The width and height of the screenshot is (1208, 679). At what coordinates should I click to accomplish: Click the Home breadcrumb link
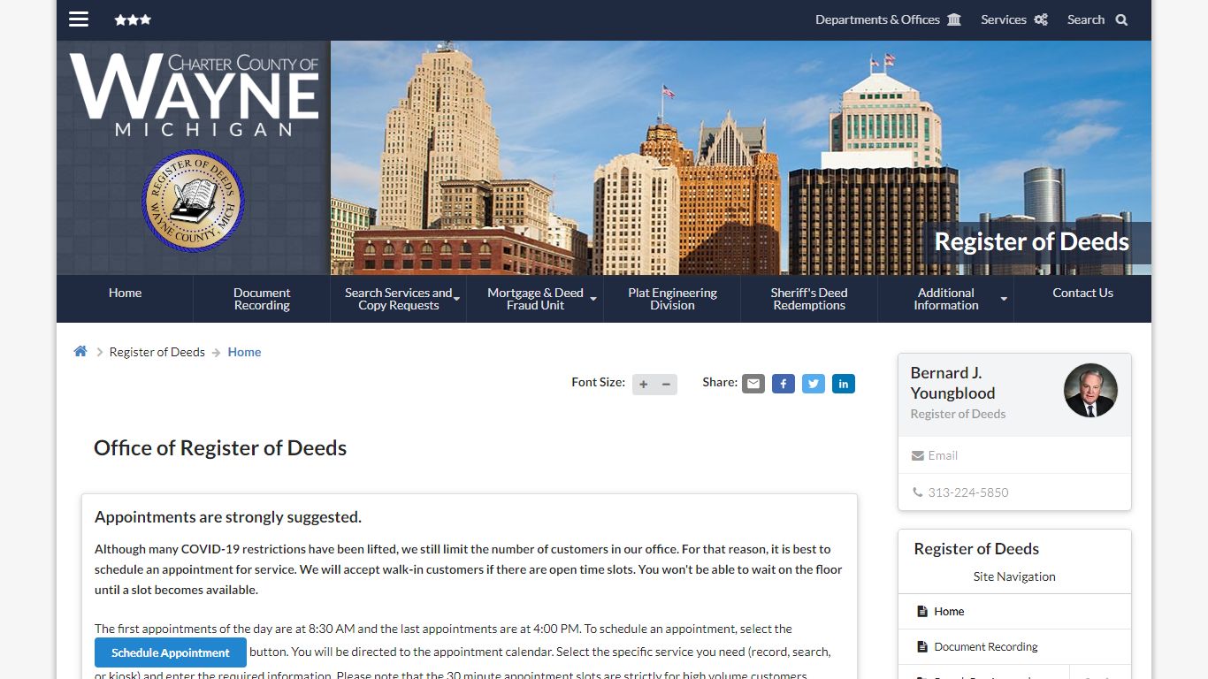[x=244, y=352]
